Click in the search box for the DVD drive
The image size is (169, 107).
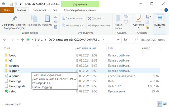[x=149, y=40]
